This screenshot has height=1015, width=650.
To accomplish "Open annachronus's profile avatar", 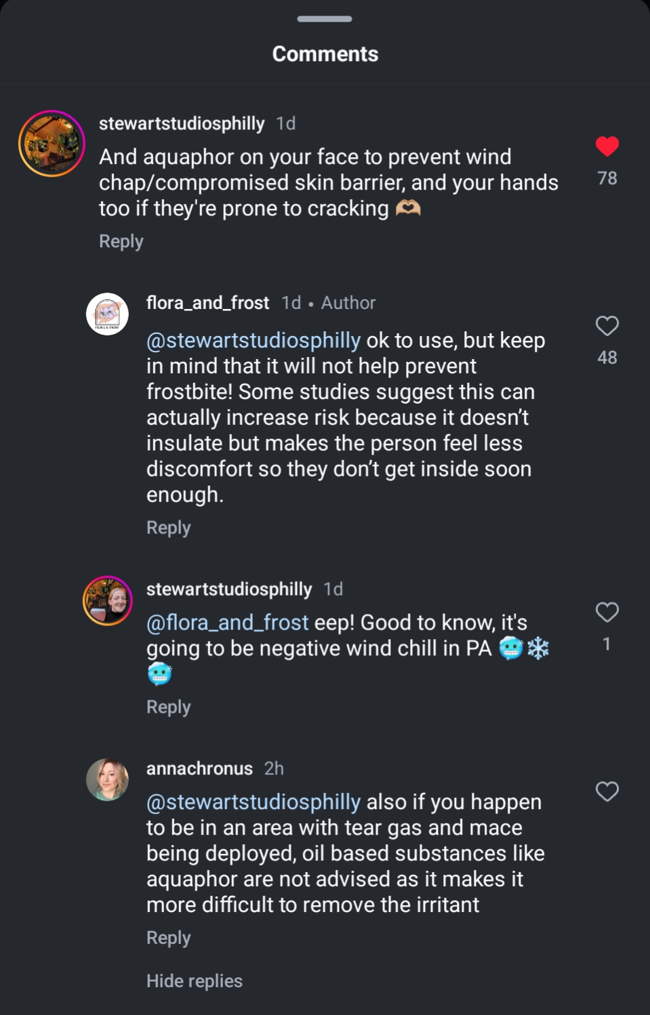I will coord(107,779).
